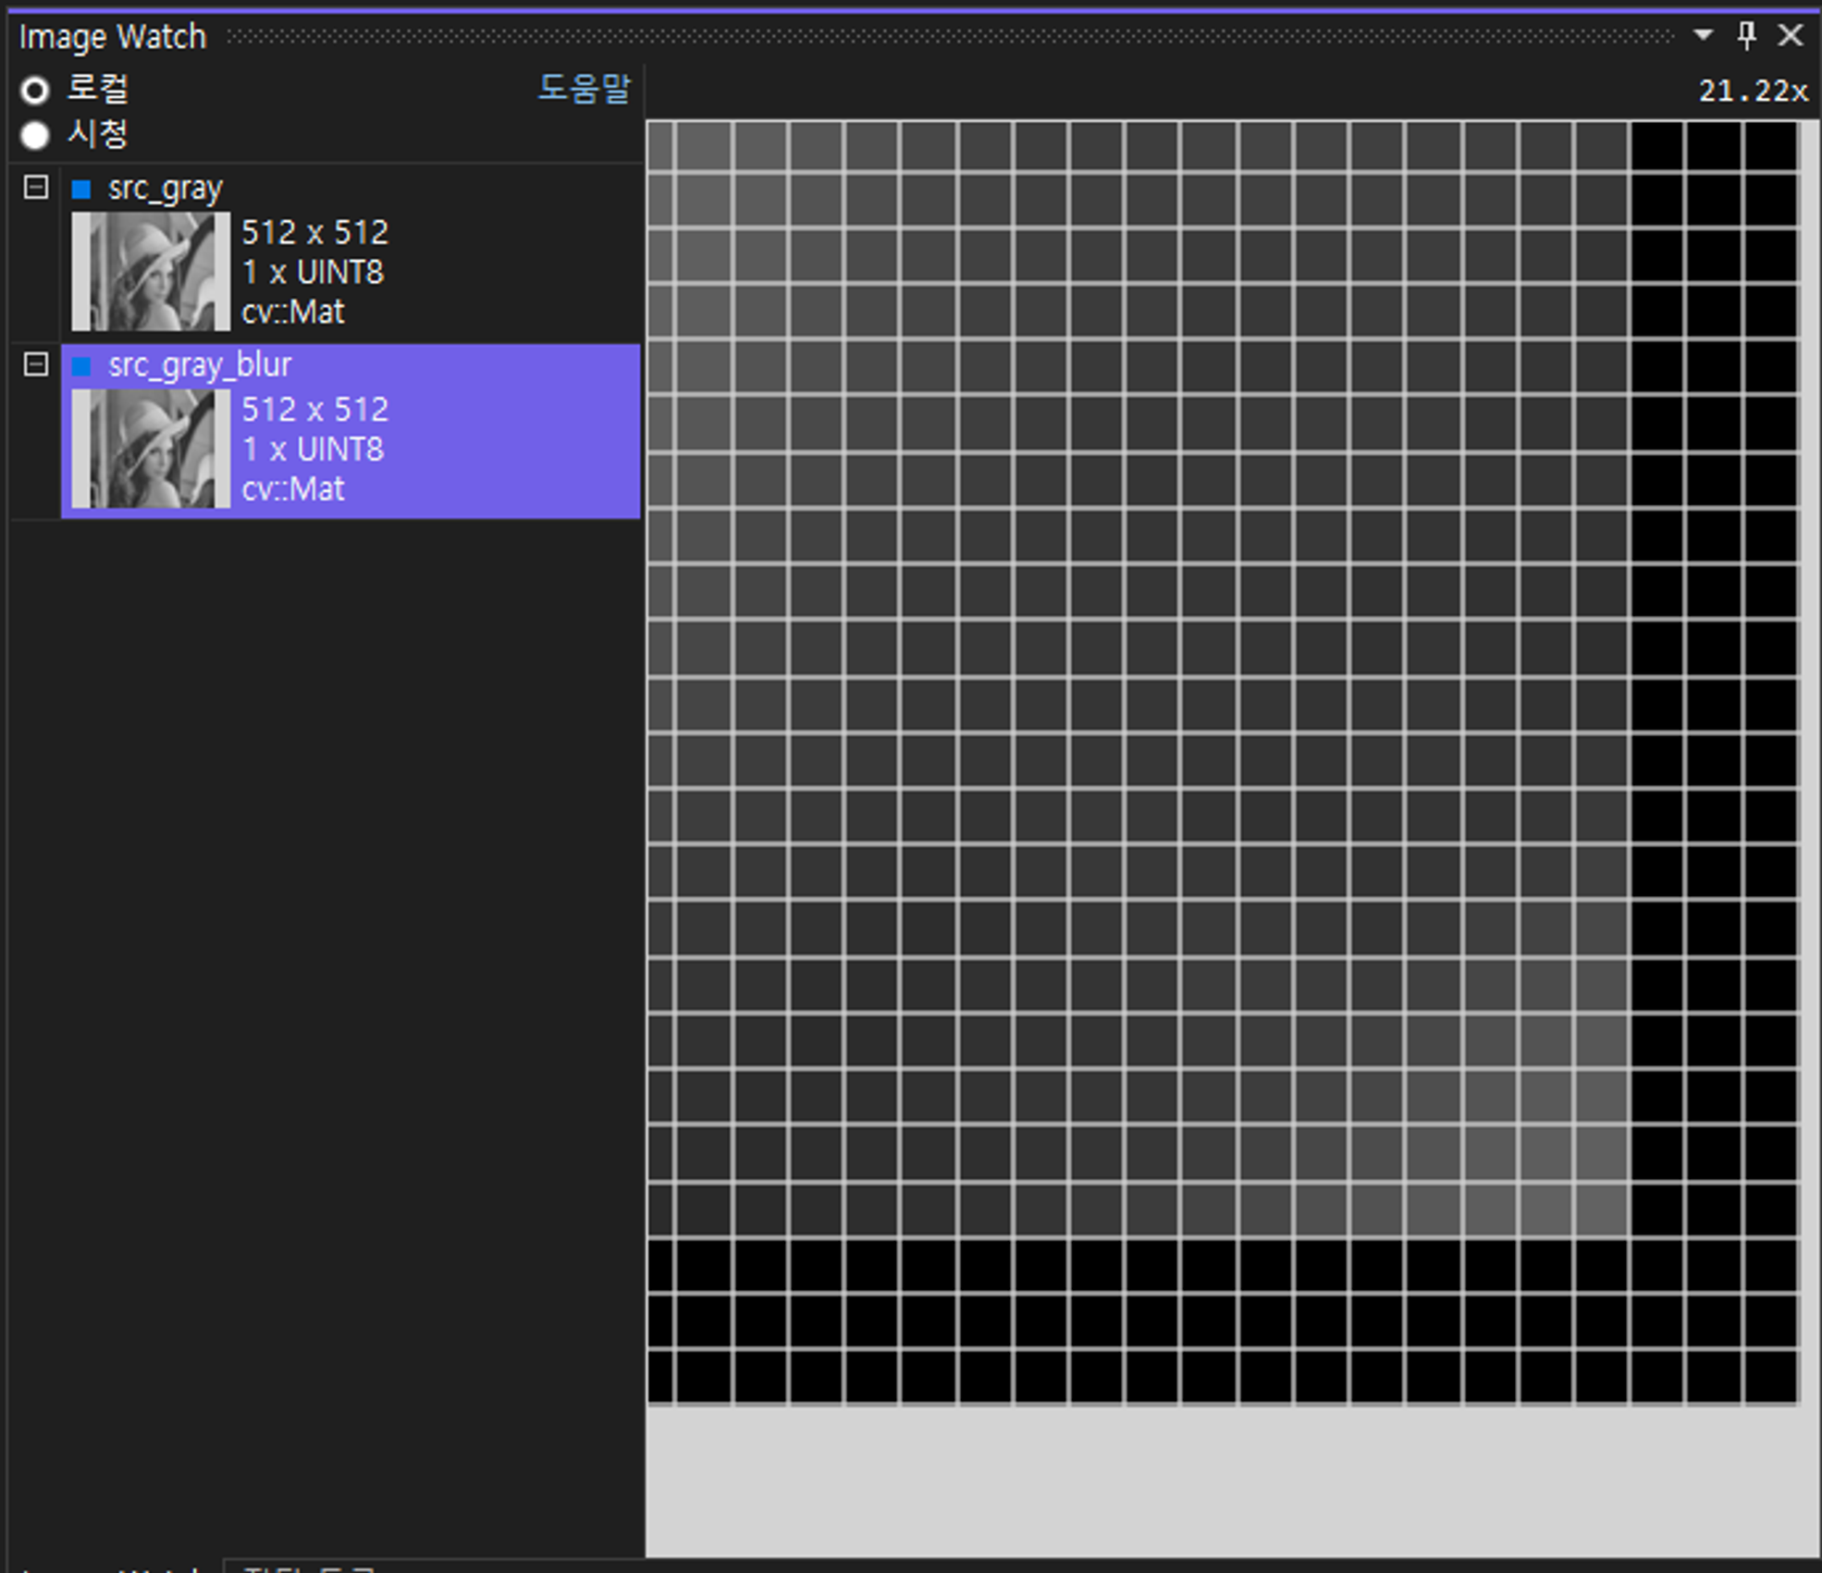Collapse the src_gray entry

(36, 188)
